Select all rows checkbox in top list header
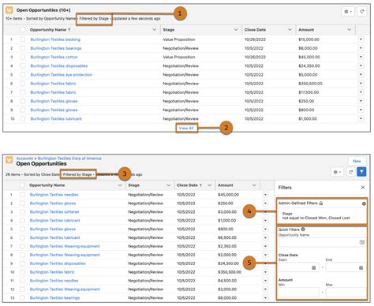 [23, 30]
